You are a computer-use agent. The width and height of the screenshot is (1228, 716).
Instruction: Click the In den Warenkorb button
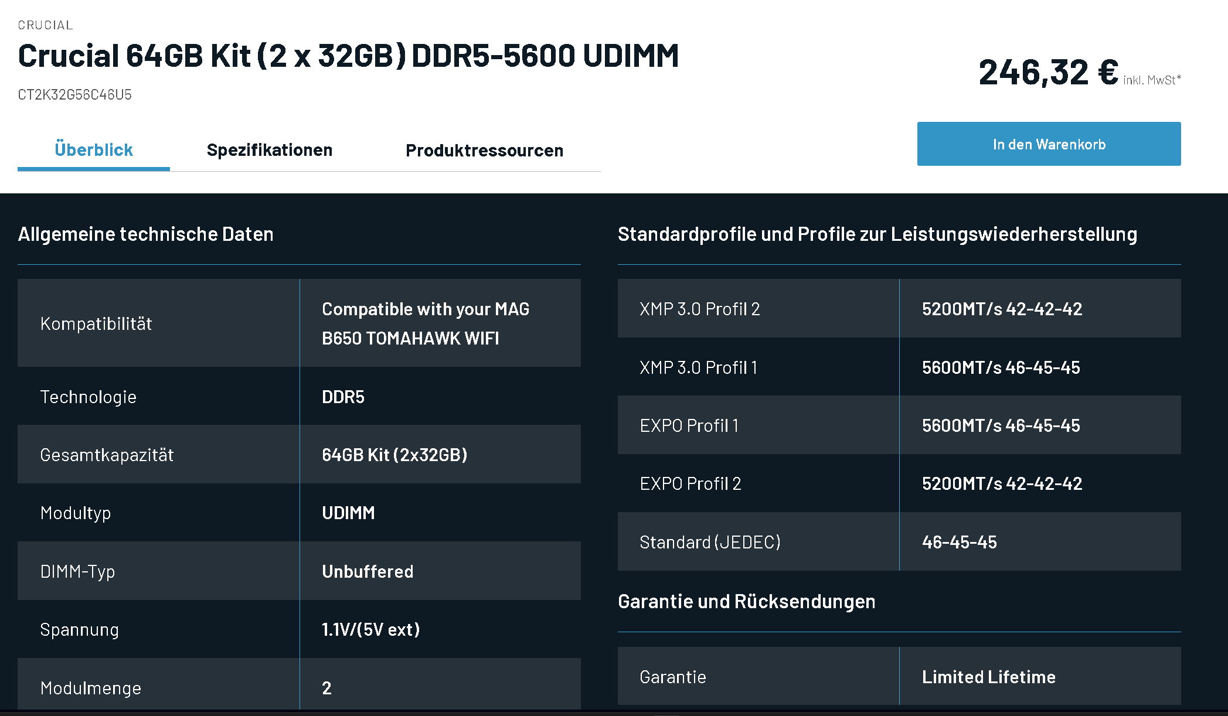[1049, 144]
